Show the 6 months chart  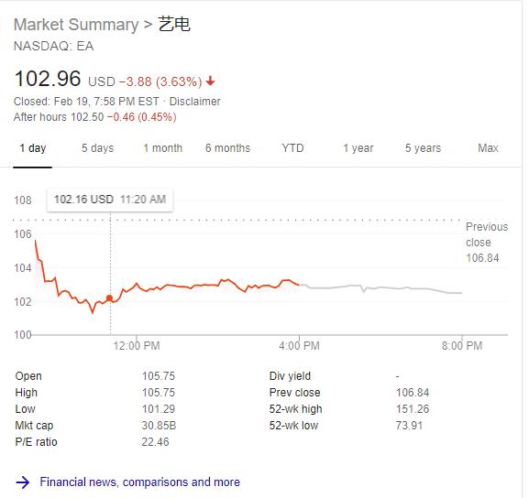(227, 148)
